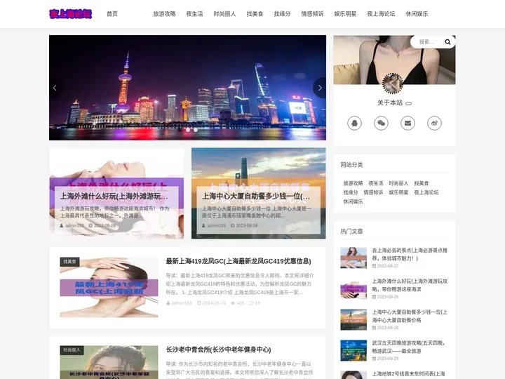Screen dimensions: 505x379
Task: Click the comment count 18 on the 419龙凤GC article
Action: pyautogui.click(x=255, y=303)
